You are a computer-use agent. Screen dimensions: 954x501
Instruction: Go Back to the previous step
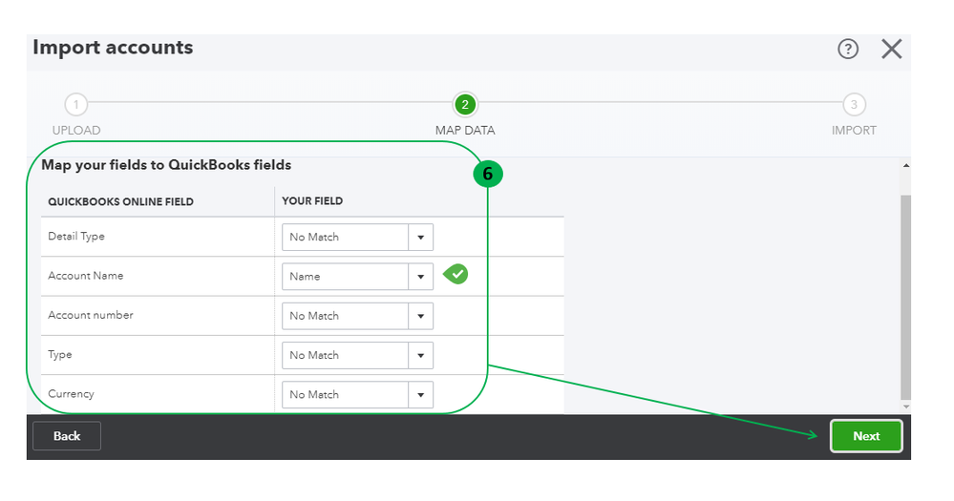(x=67, y=436)
